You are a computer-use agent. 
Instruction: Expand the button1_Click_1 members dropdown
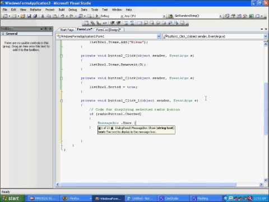click(x=266, y=36)
